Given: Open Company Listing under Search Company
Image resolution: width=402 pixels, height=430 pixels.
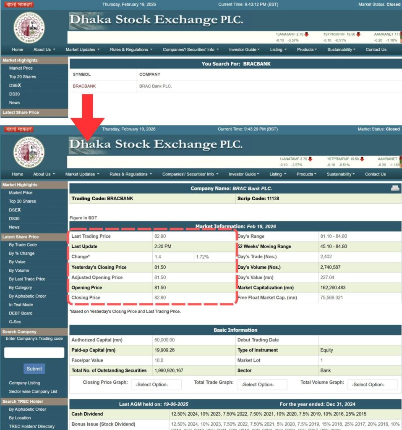Looking at the screenshot, I should pos(24,383).
